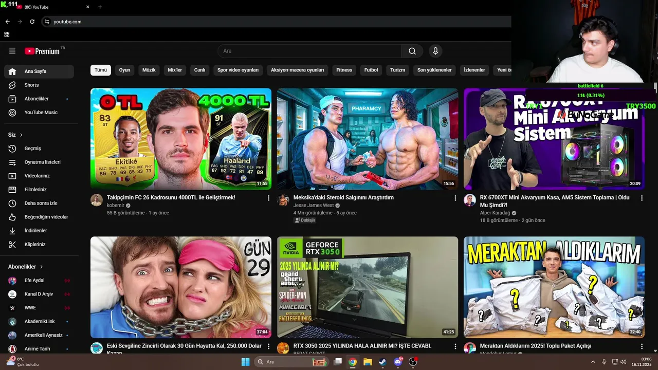Click into the YouTube Ara search field

(x=309, y=51)
